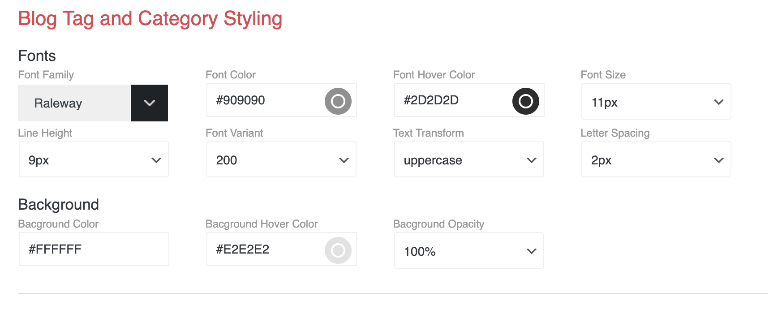The height and width of the screenshot is (310, 782).
Task: Click the Text Transform chevron arrow
Action: pyautogui.click(x=531, y=160)
